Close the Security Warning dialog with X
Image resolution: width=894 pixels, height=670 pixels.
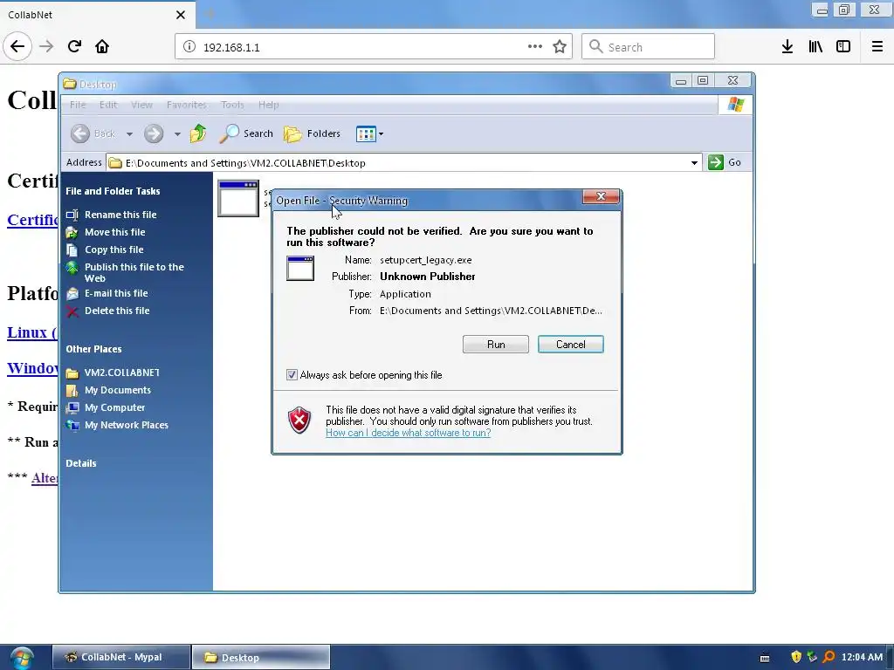point(601,196)
